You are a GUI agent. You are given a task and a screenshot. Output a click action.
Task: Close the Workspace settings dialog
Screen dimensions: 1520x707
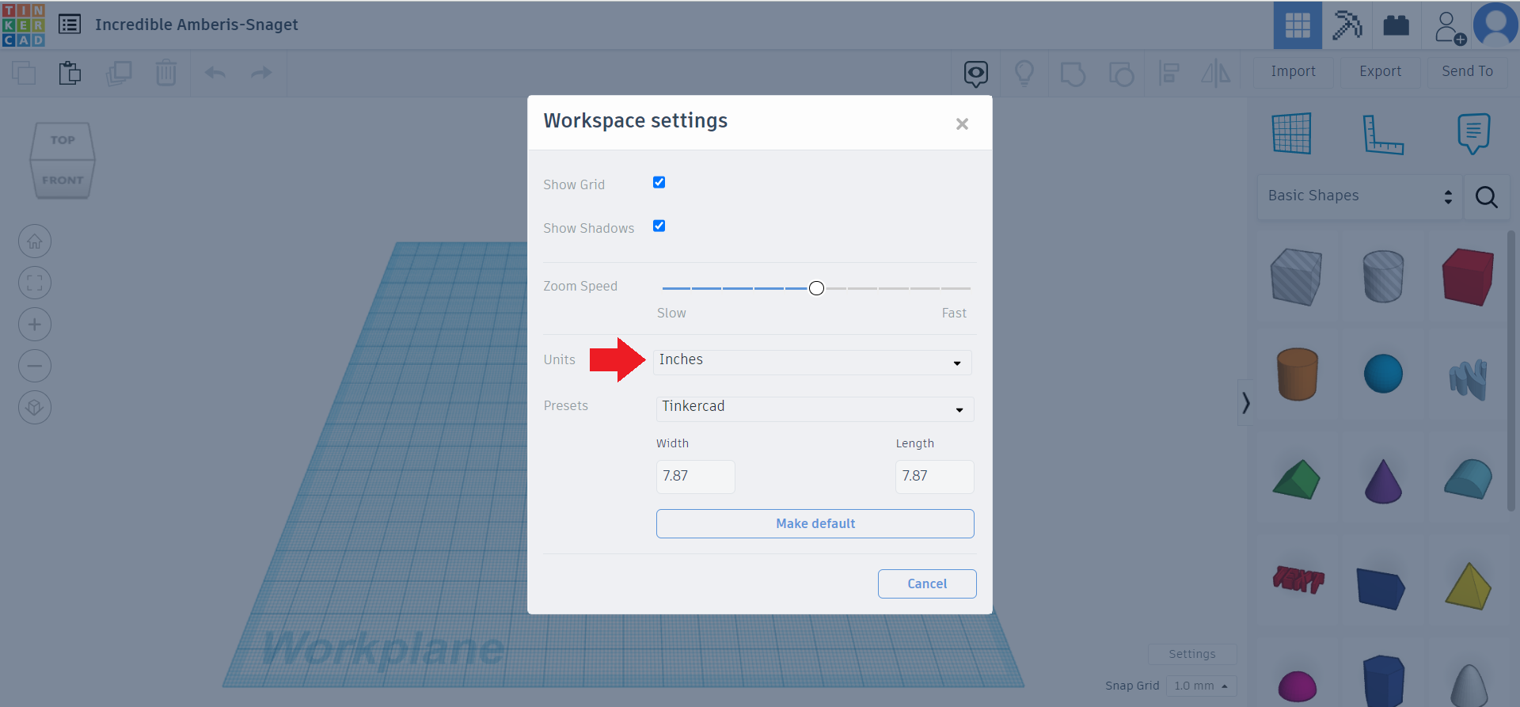tap(963, 124)
